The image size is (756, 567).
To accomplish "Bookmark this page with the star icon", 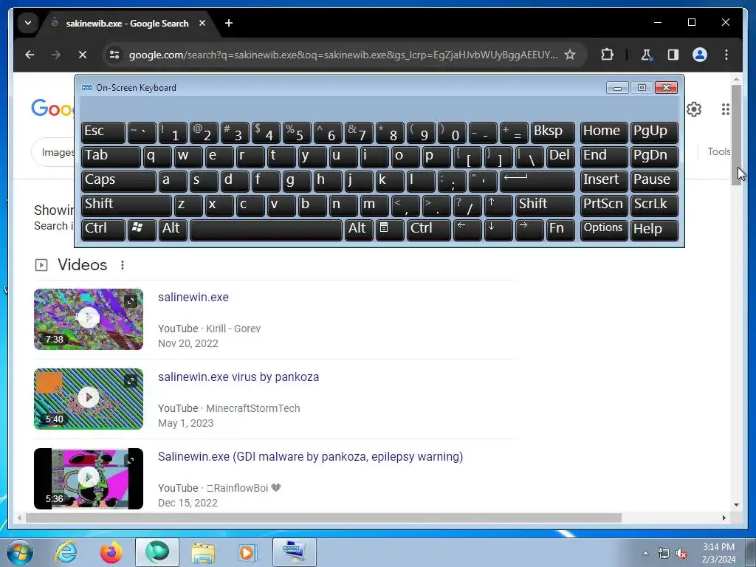I will 570,55.
